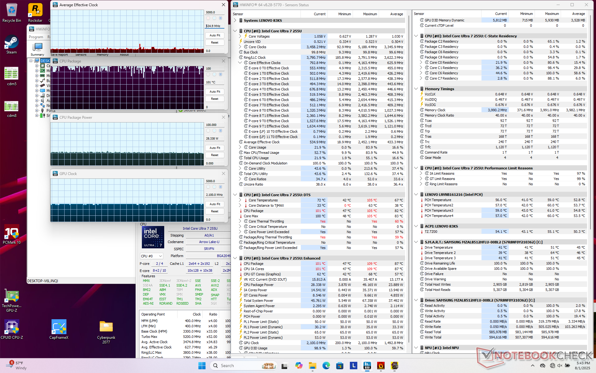Image resolution: width=596 pixels, height=373 pixels.
Task: Open Microsoft Edge from the taskbar
Action: pos(326,366)
